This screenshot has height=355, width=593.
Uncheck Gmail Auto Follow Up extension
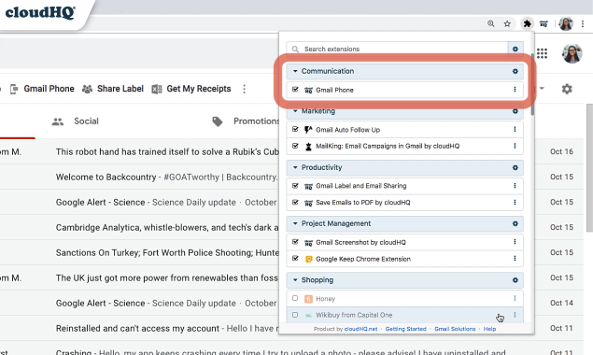[295, 130]
